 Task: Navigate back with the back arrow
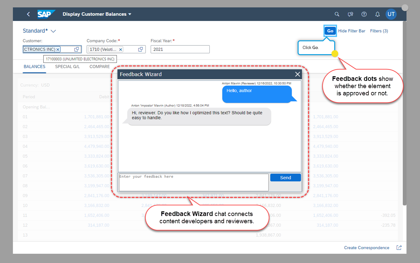(x=28, y=14)
